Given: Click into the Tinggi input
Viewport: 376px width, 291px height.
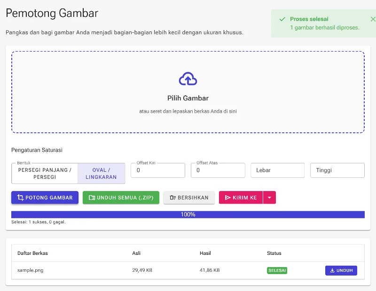Looking at the screenshot, I should click(337, 170).
